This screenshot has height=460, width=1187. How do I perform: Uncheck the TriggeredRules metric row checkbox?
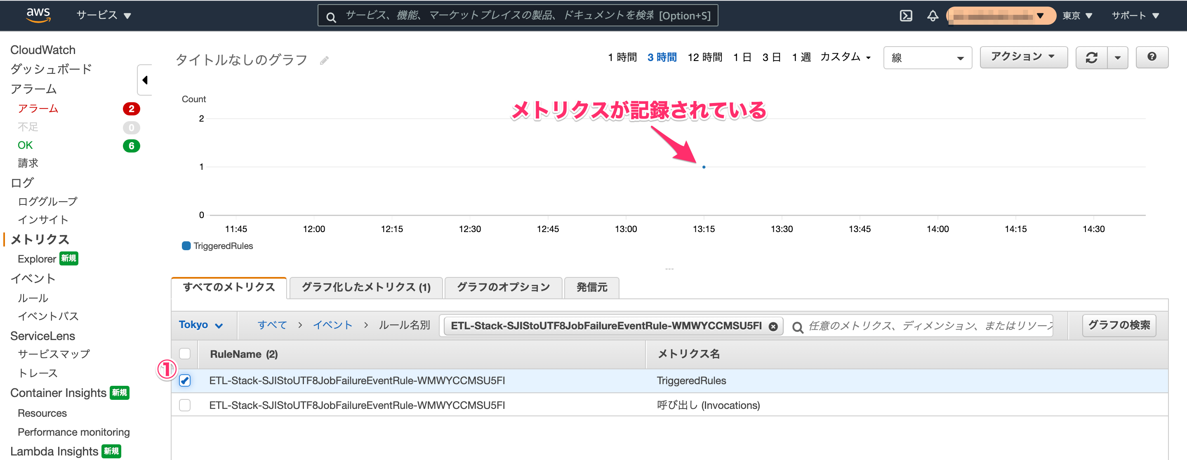click(x=185, y=380)
